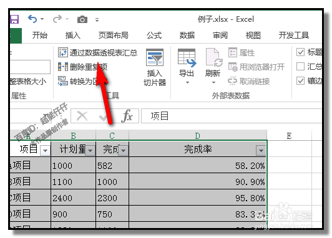The width and height of the screenshot is (332, 238).
Task: Open the 完成 column filter dropdown
Action: tap(123, 151)
